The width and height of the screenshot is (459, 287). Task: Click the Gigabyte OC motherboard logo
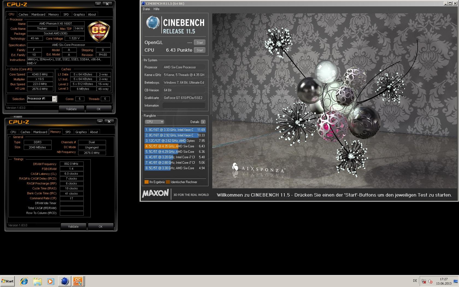click(x=99, y=31)
